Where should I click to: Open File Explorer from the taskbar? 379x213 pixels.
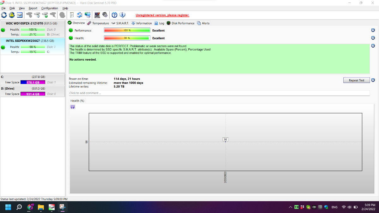pos(40,207)
